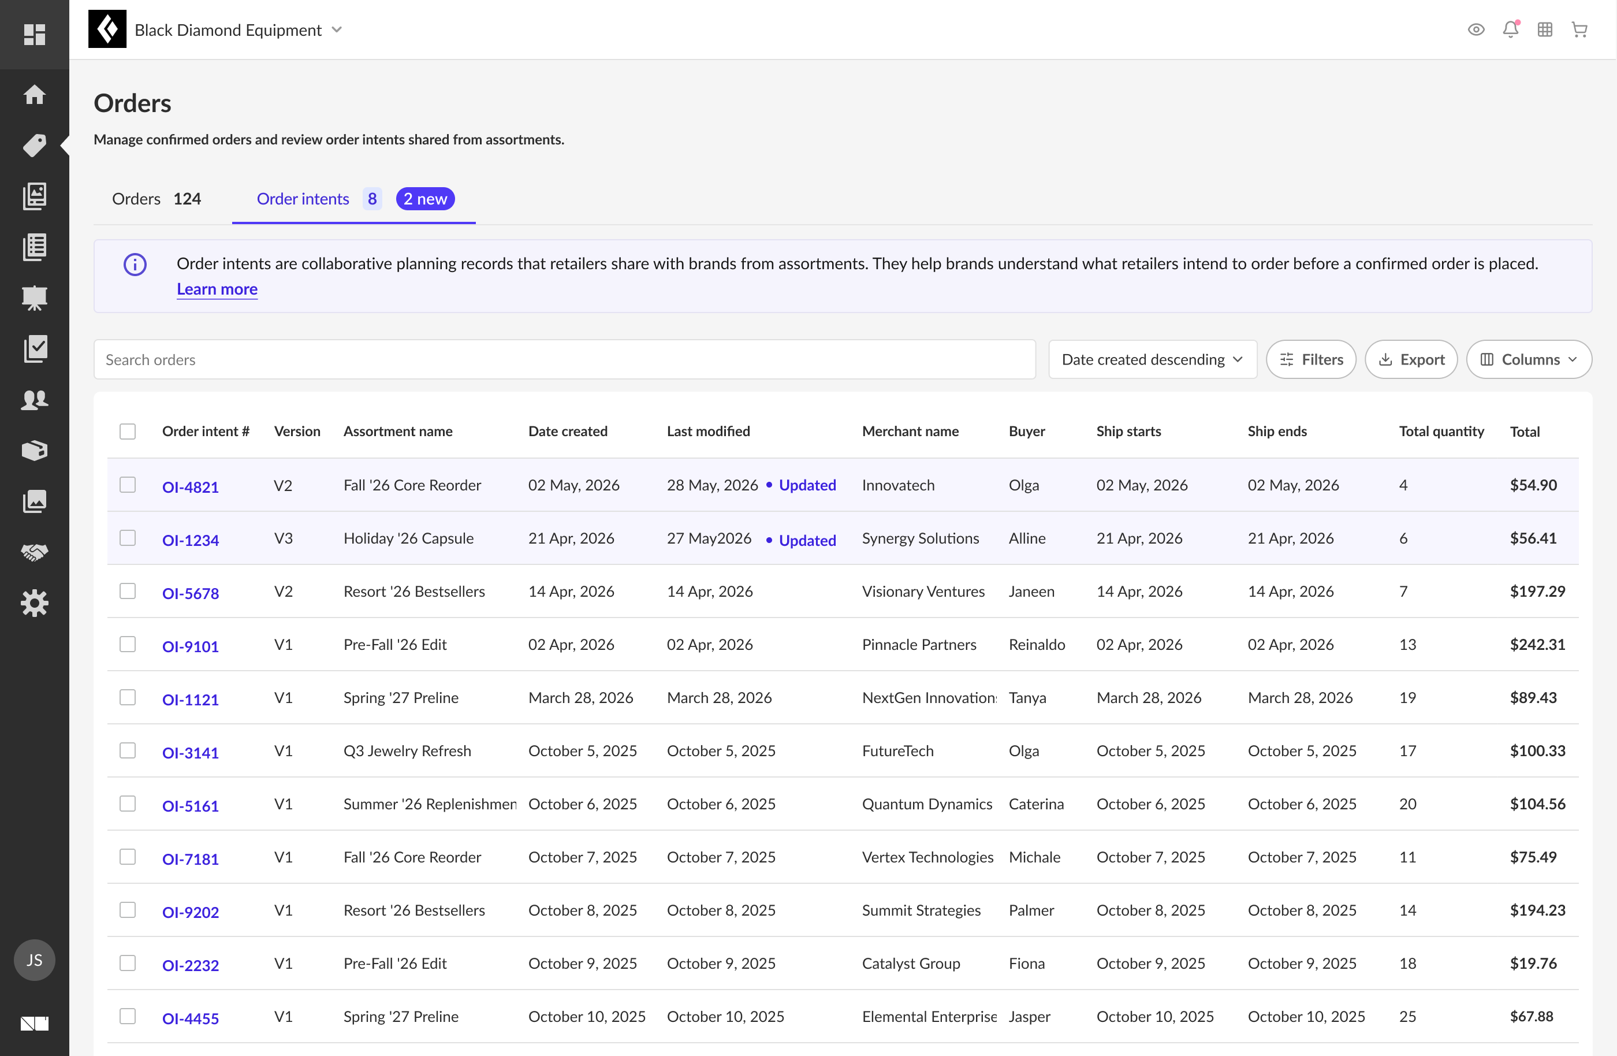Open the photo gallery sidebar icon
This screenshot has width=1617, height=1056.
coord(34,501)
